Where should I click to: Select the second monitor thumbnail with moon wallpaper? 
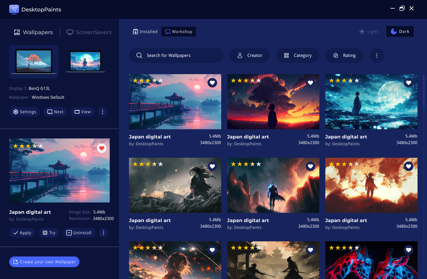tap(85, 61)
